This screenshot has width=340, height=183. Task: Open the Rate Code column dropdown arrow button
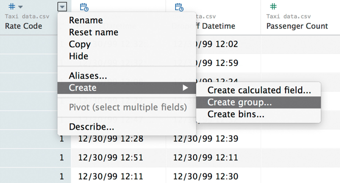tap(62, 7)
